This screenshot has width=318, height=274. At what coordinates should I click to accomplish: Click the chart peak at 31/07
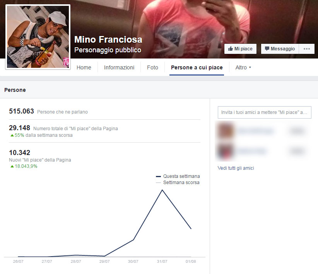pyautogui.click(x=162, y=190)
